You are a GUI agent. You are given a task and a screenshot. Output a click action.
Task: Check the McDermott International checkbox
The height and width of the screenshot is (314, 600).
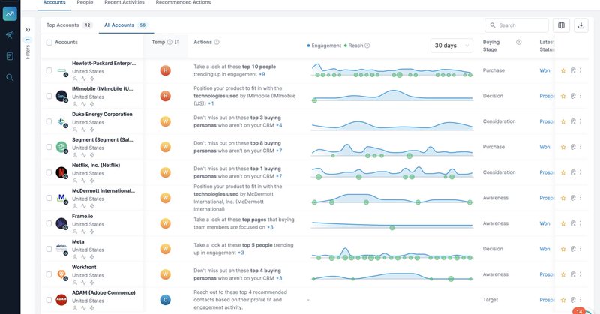(x=49, y=198)
